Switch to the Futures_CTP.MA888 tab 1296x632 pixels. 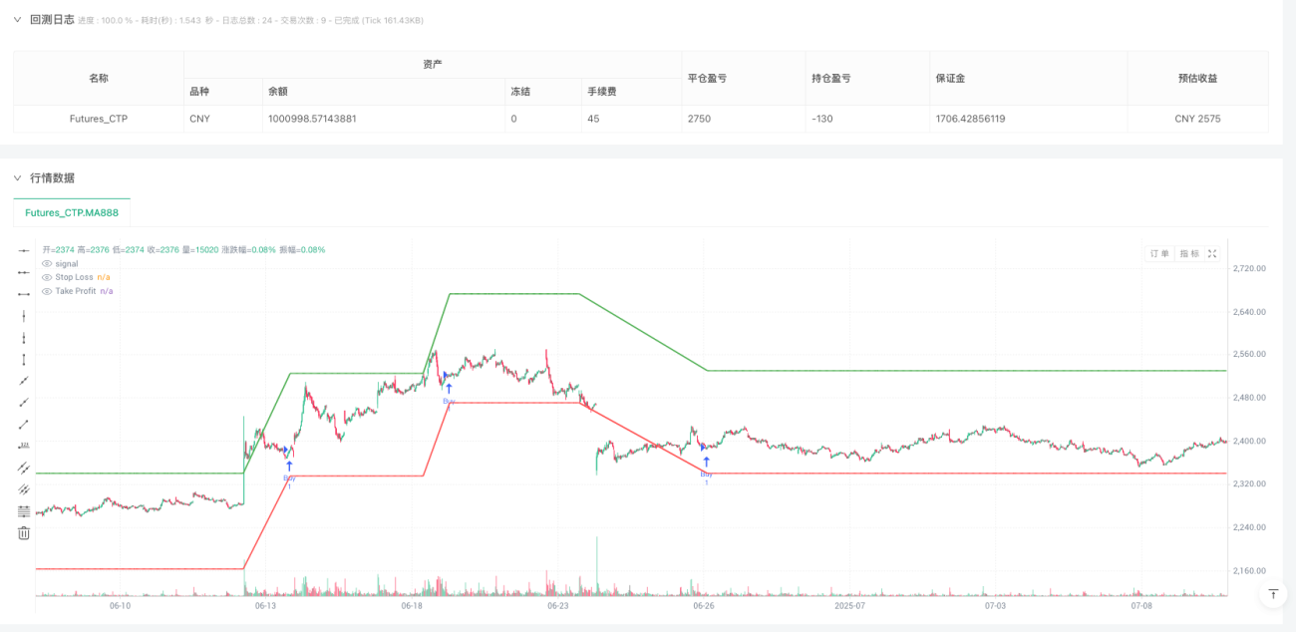(x=70, y=212)
